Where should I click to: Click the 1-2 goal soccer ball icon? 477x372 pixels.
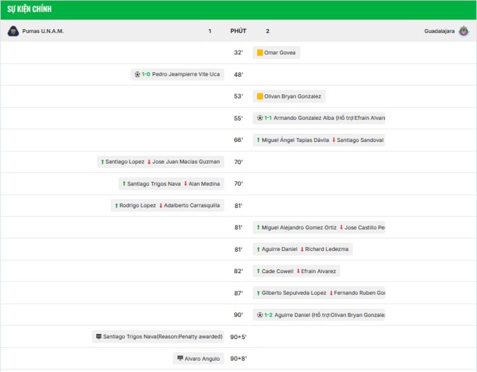tap(259, 315)
